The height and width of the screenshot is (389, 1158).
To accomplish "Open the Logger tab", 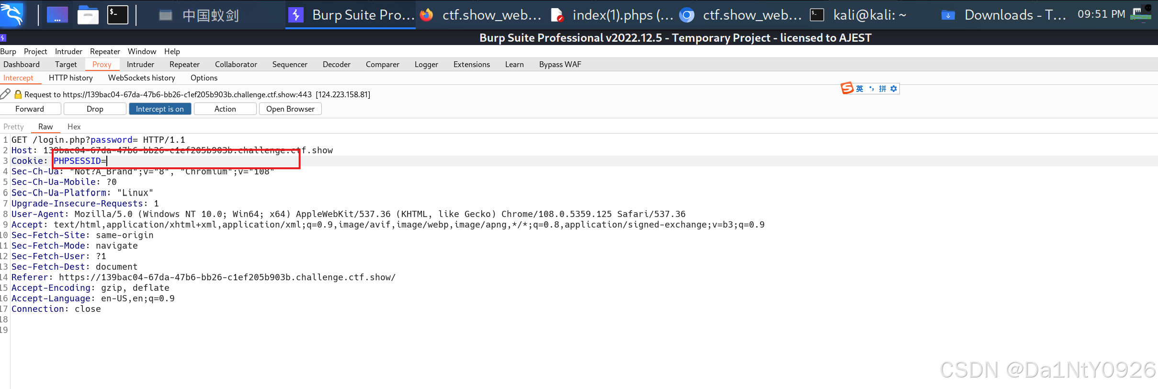I will (x=426, y=64).
